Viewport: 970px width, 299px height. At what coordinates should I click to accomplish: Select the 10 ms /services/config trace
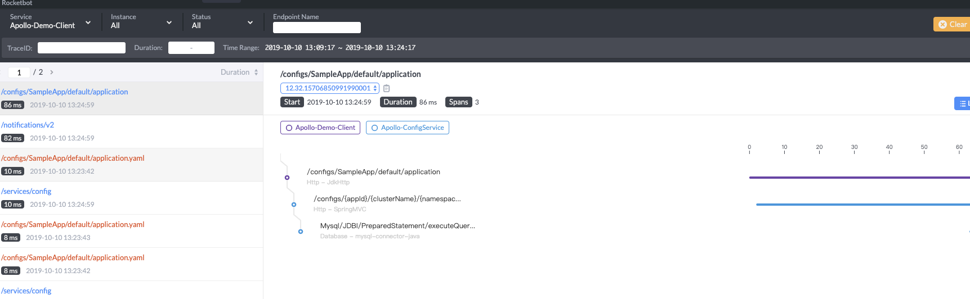pyautogui.click(x=131, y=198)
